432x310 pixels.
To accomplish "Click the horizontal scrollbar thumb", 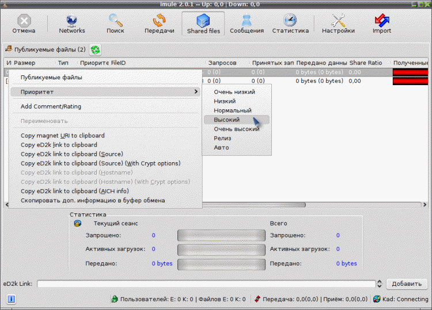I will (x=253, y=205).
